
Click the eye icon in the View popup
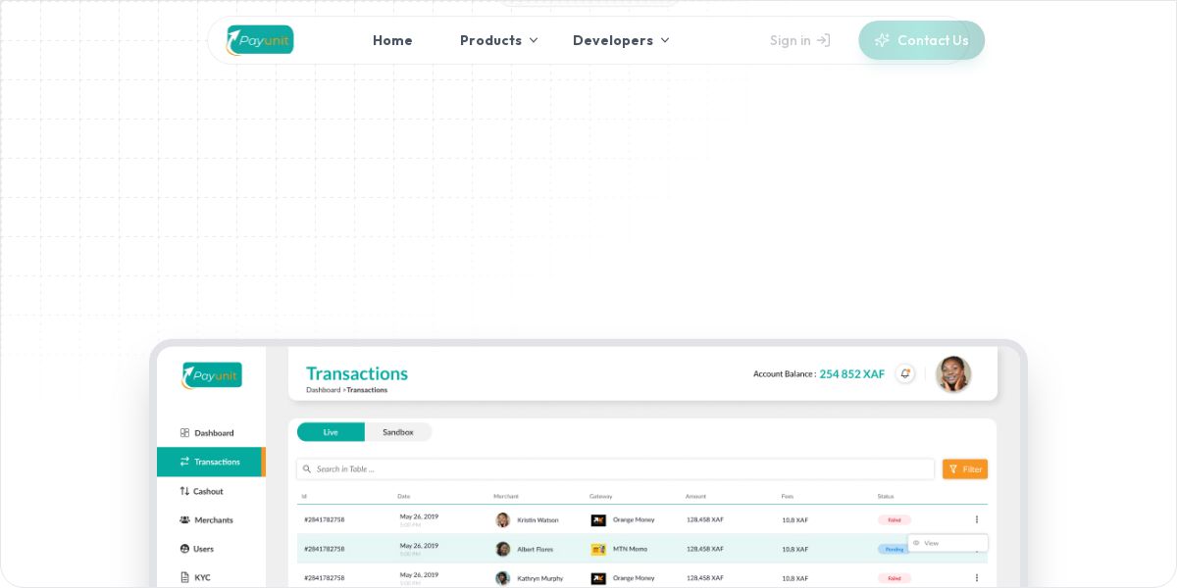coord(916,543)
